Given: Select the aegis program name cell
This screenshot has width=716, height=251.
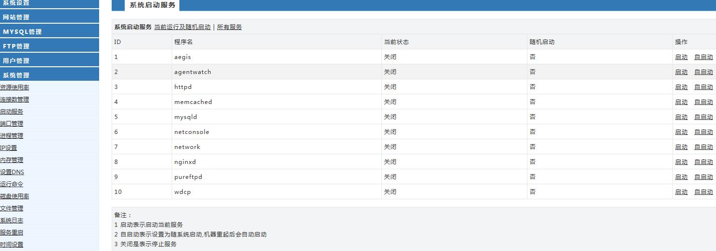Looking at the screenshot, I should coord(277,57).
